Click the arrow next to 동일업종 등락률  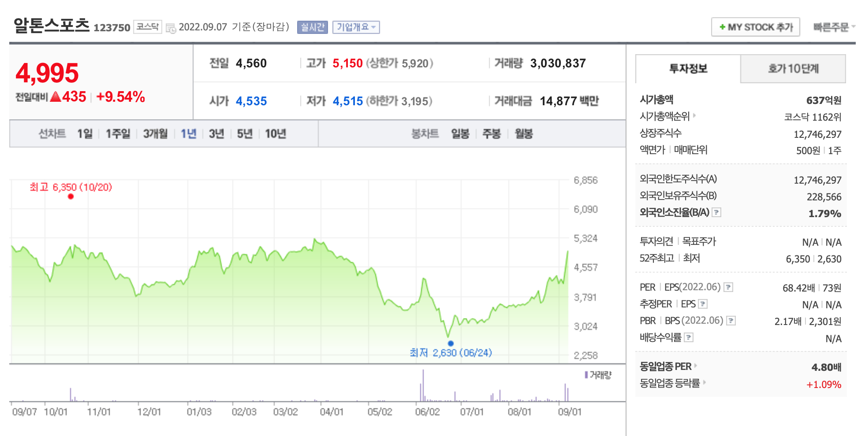point(704,382)
